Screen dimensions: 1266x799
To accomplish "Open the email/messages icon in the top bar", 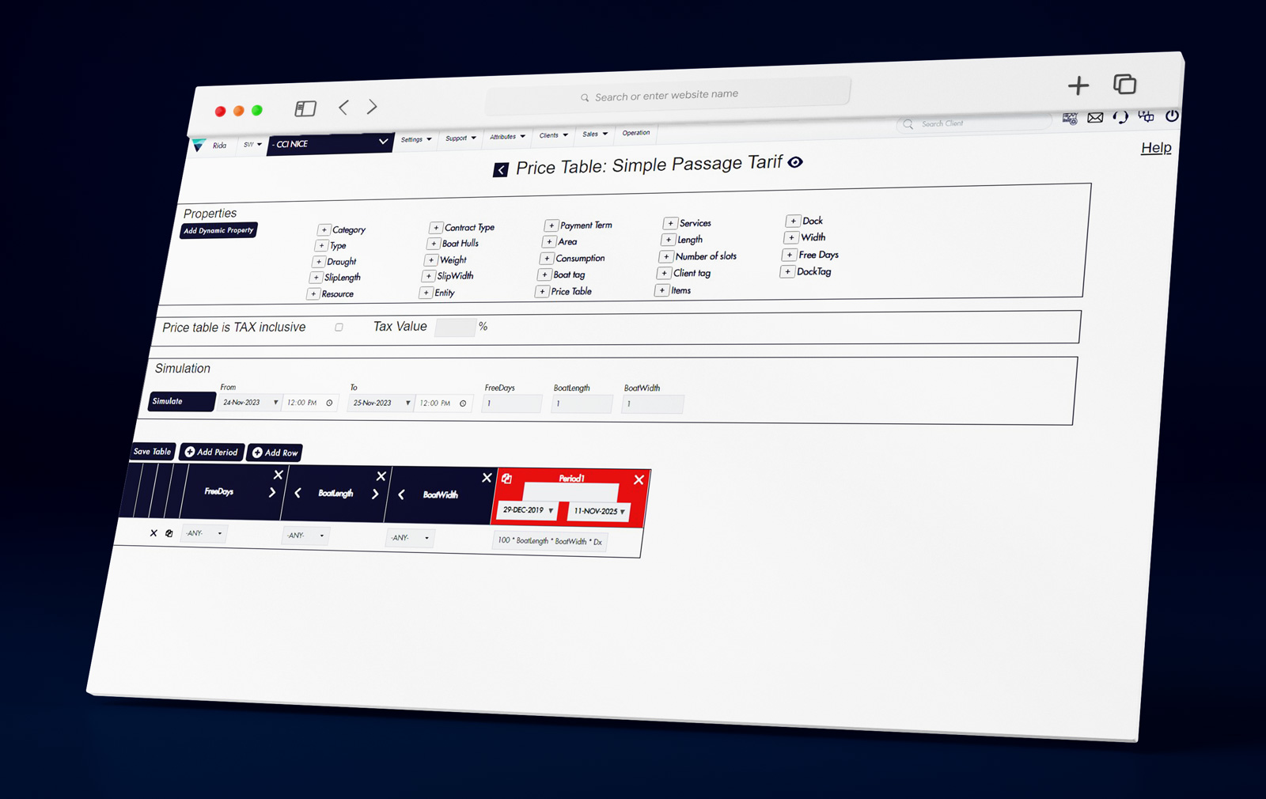I will click(1094, 117).
